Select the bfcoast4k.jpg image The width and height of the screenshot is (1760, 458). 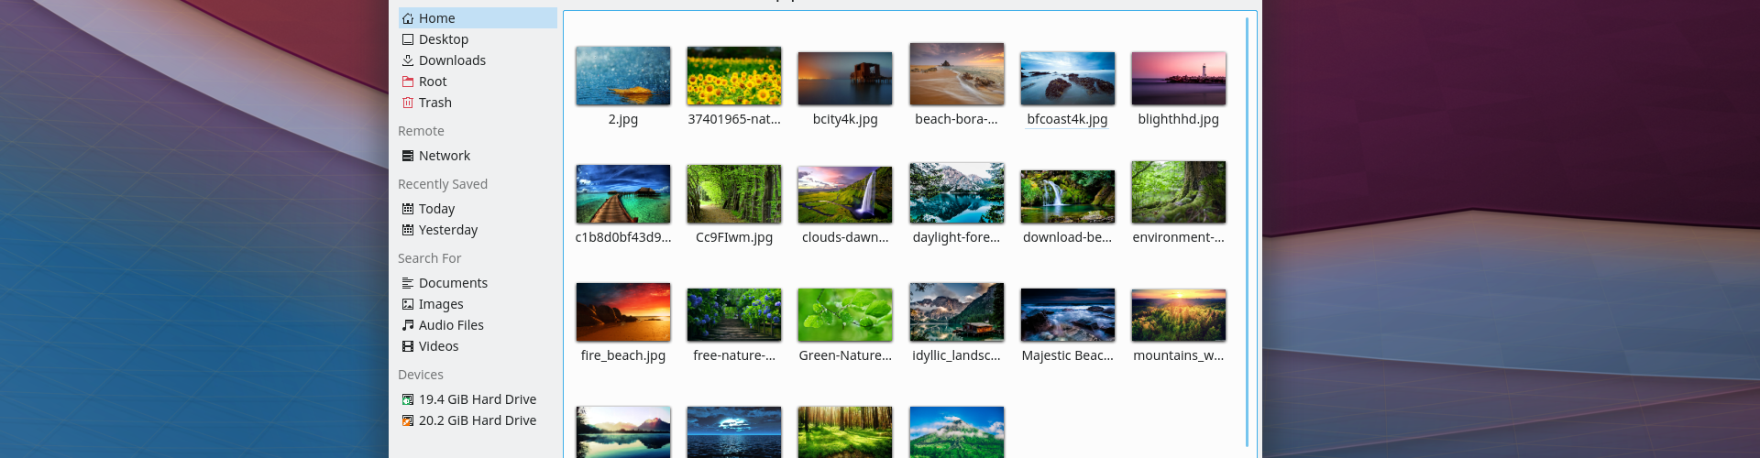click(x=1068, y=79)
